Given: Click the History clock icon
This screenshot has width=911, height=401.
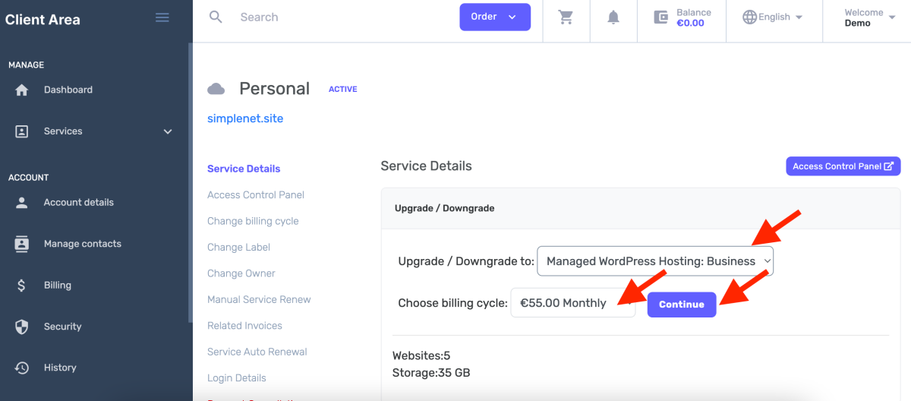Looking at the screenshot, I should click(x=22, y=368).
